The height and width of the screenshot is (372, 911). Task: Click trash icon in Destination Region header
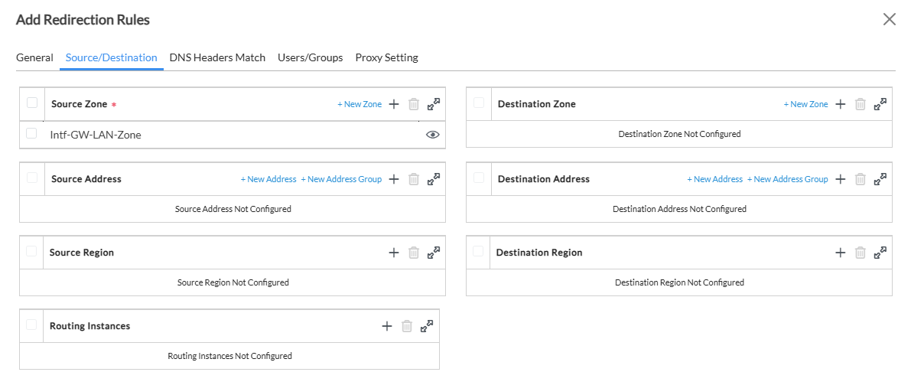(860, 253)
